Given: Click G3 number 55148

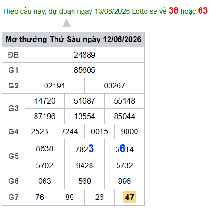Looking at the screenshot, I should click(125, 101).
